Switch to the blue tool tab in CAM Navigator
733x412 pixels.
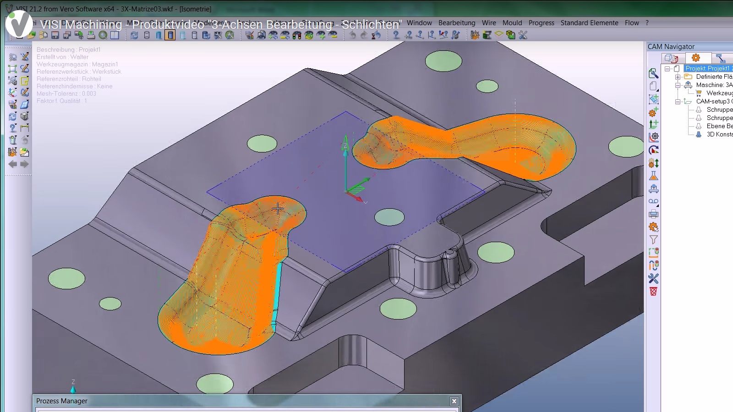pyautogui.click(x=721, y=58)
